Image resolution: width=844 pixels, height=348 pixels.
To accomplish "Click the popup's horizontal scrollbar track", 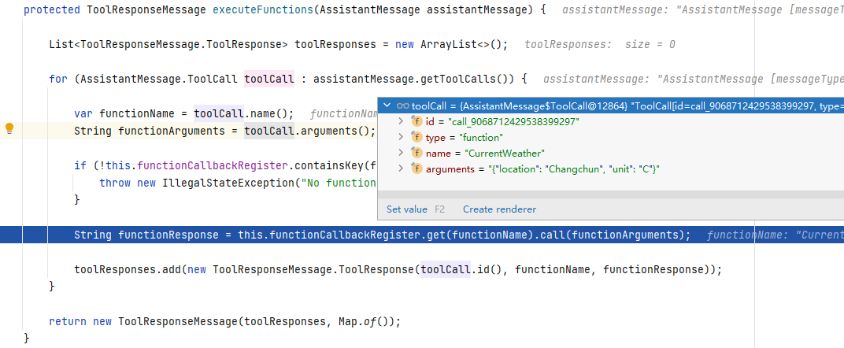I will coord(610,194).
